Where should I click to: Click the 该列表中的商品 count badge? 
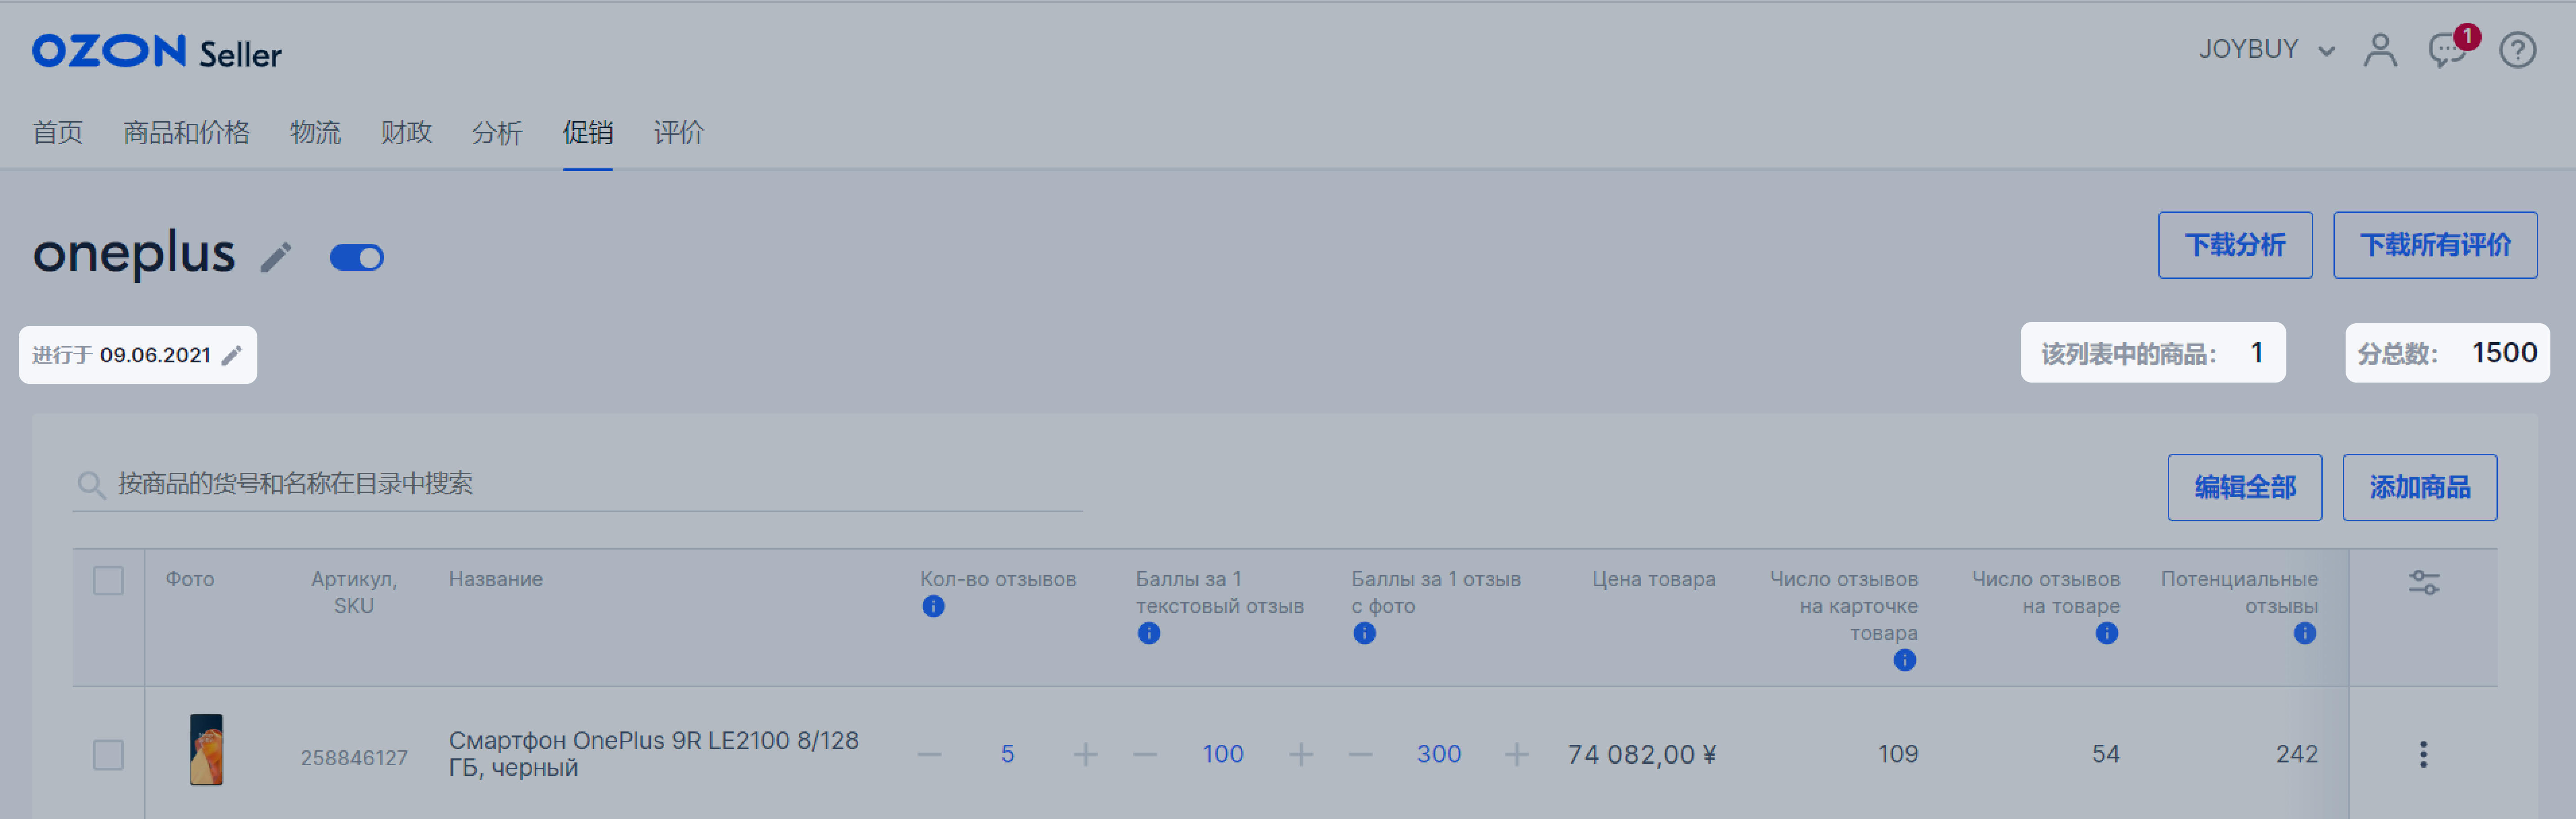(2152, 353)
